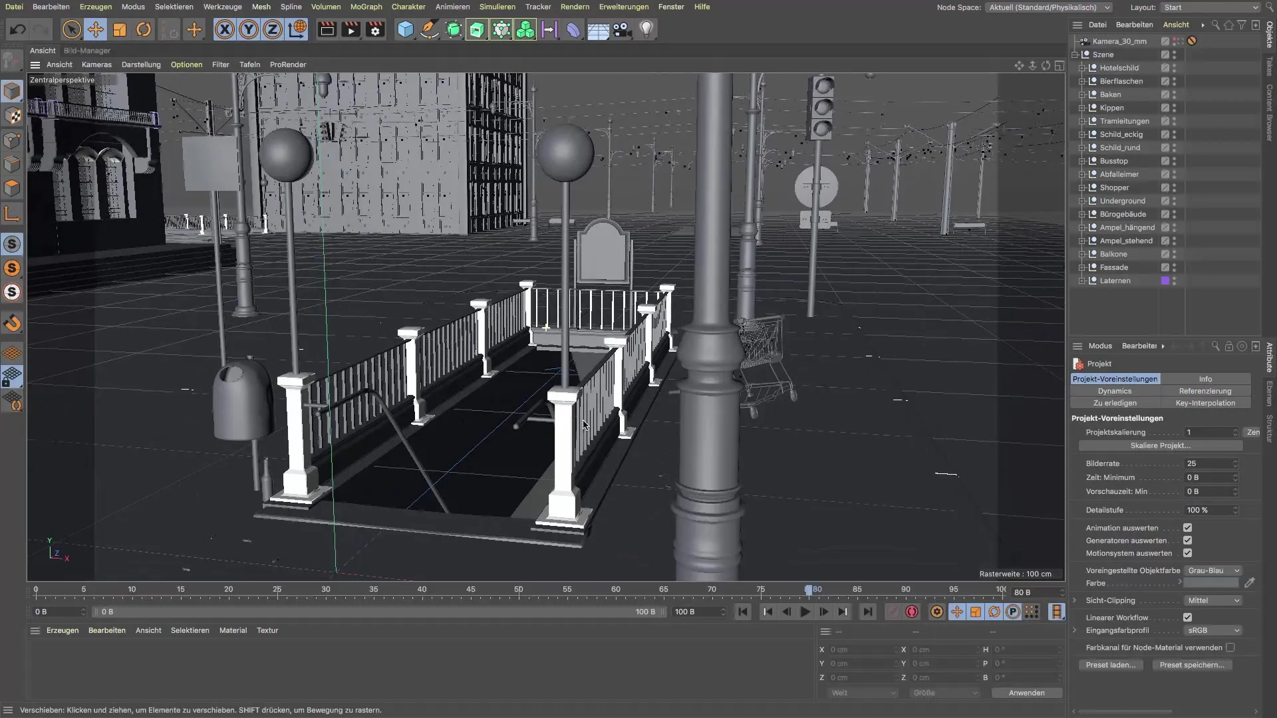The width and height of the screenshot is (1277, 718).
Task: Click the deformer bend icon
Action: pos(573,30)
